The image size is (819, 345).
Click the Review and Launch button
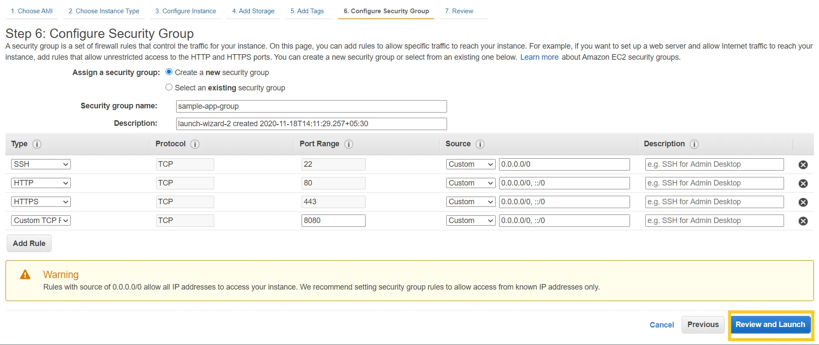tap(770, 325)
